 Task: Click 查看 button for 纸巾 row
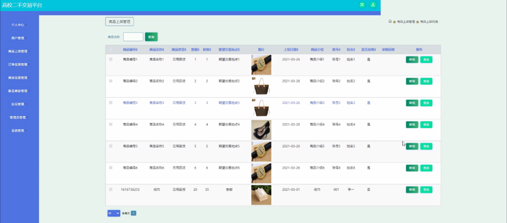pos(426,189)
